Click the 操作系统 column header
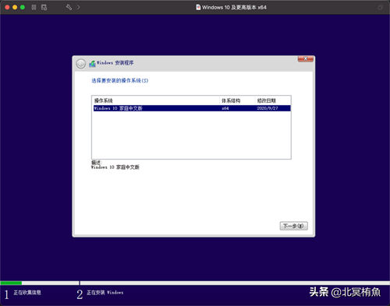 click(x=104, y=100)
